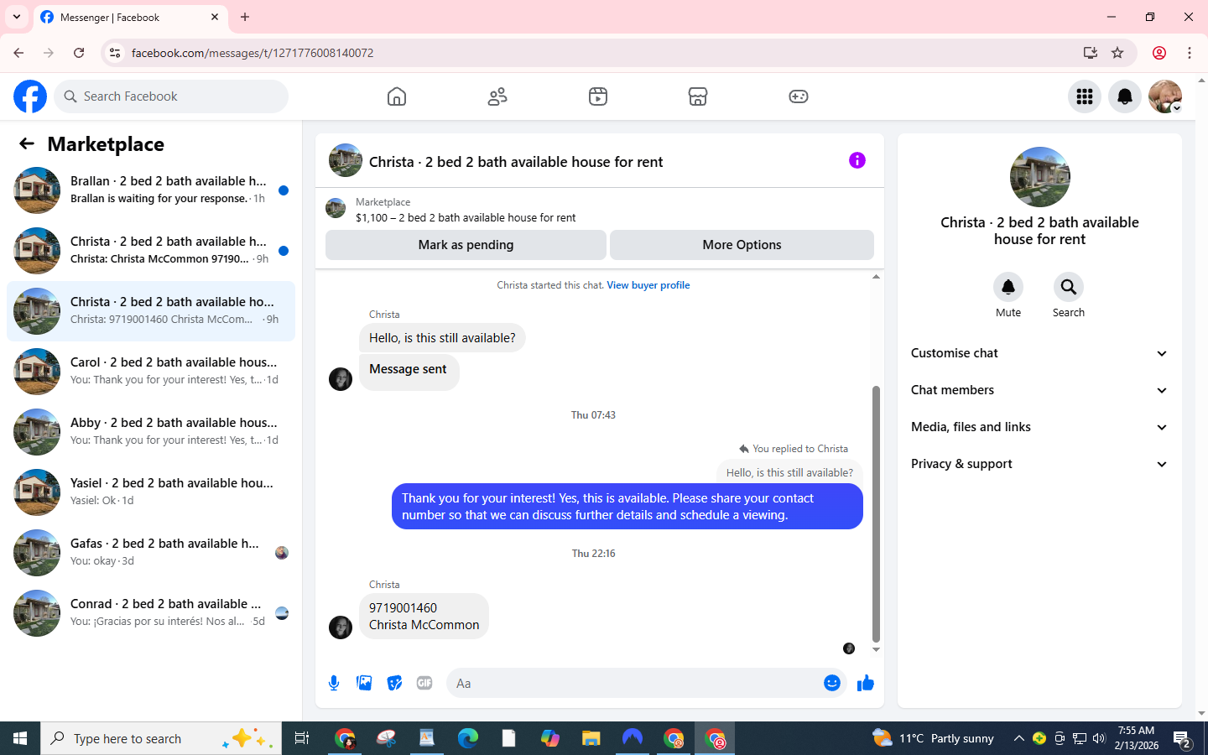
Task: Open the Windows Start menu
Action: tap(20, 738)
